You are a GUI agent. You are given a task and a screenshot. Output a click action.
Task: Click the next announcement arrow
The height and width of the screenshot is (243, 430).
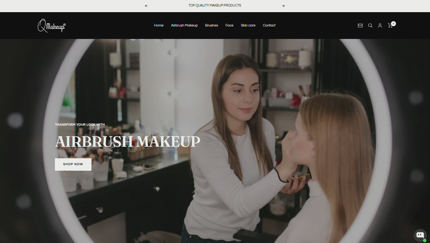[x=283, y=6]
